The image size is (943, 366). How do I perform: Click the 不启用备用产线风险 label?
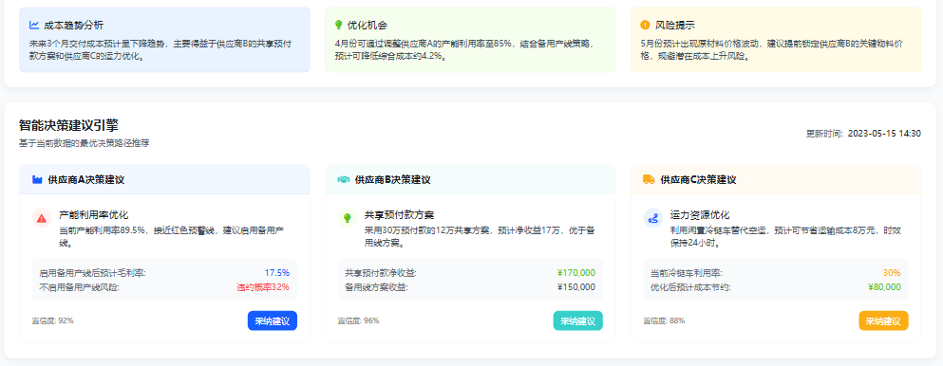click(x=80, y=286)
